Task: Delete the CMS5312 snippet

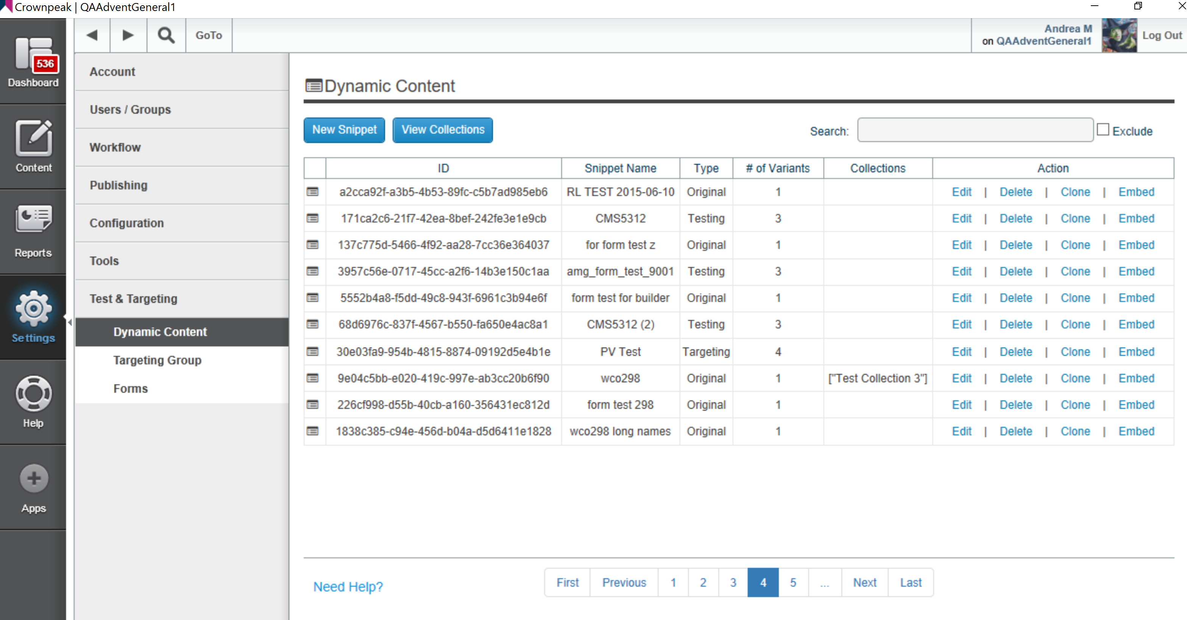Action: click(1015, 218)
